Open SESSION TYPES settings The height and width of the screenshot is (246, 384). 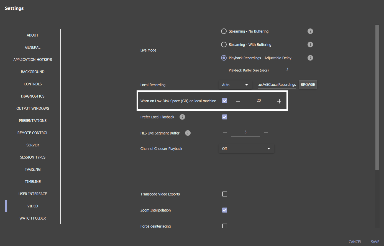[33, 157]
